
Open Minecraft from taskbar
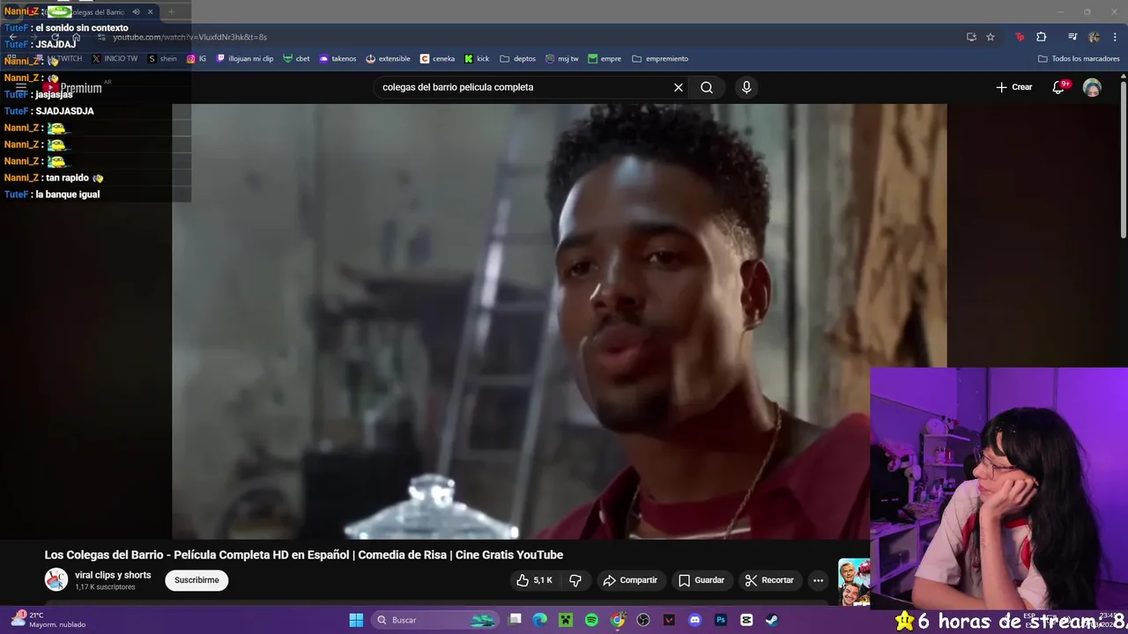click(x=566, y=620)
